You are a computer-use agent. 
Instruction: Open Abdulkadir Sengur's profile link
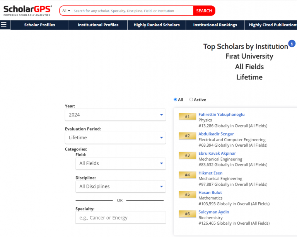tap(216, 134)
